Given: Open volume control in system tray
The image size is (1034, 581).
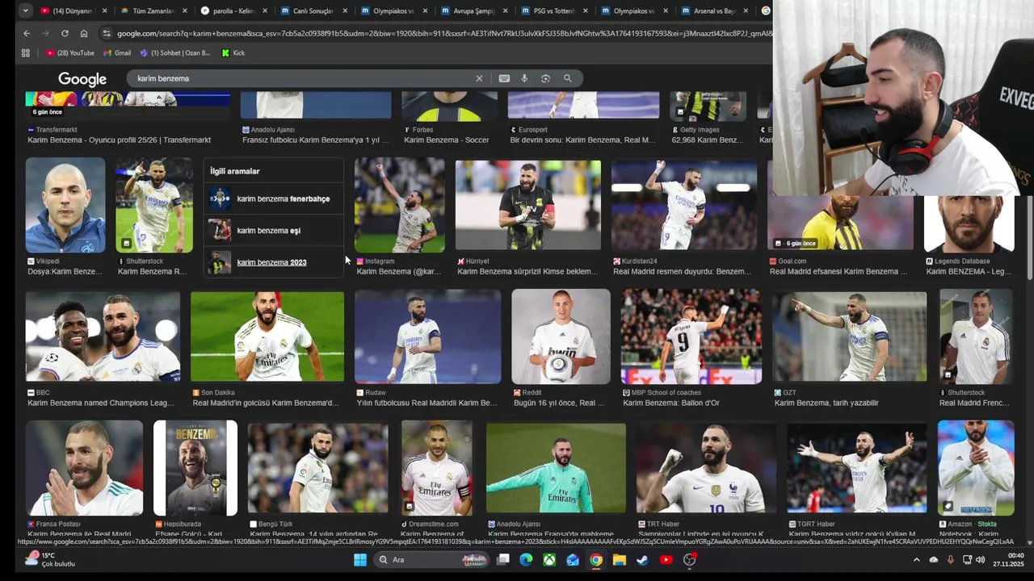Looking at the screenshot, I should coord(981,559).
